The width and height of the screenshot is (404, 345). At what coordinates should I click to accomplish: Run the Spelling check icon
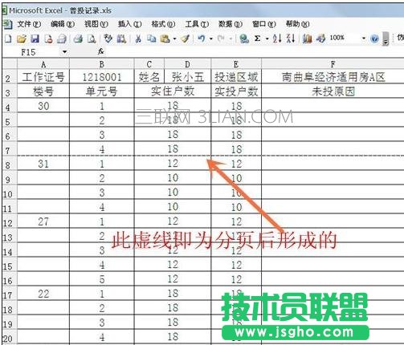pyautogui.click(x=108, y=39)
